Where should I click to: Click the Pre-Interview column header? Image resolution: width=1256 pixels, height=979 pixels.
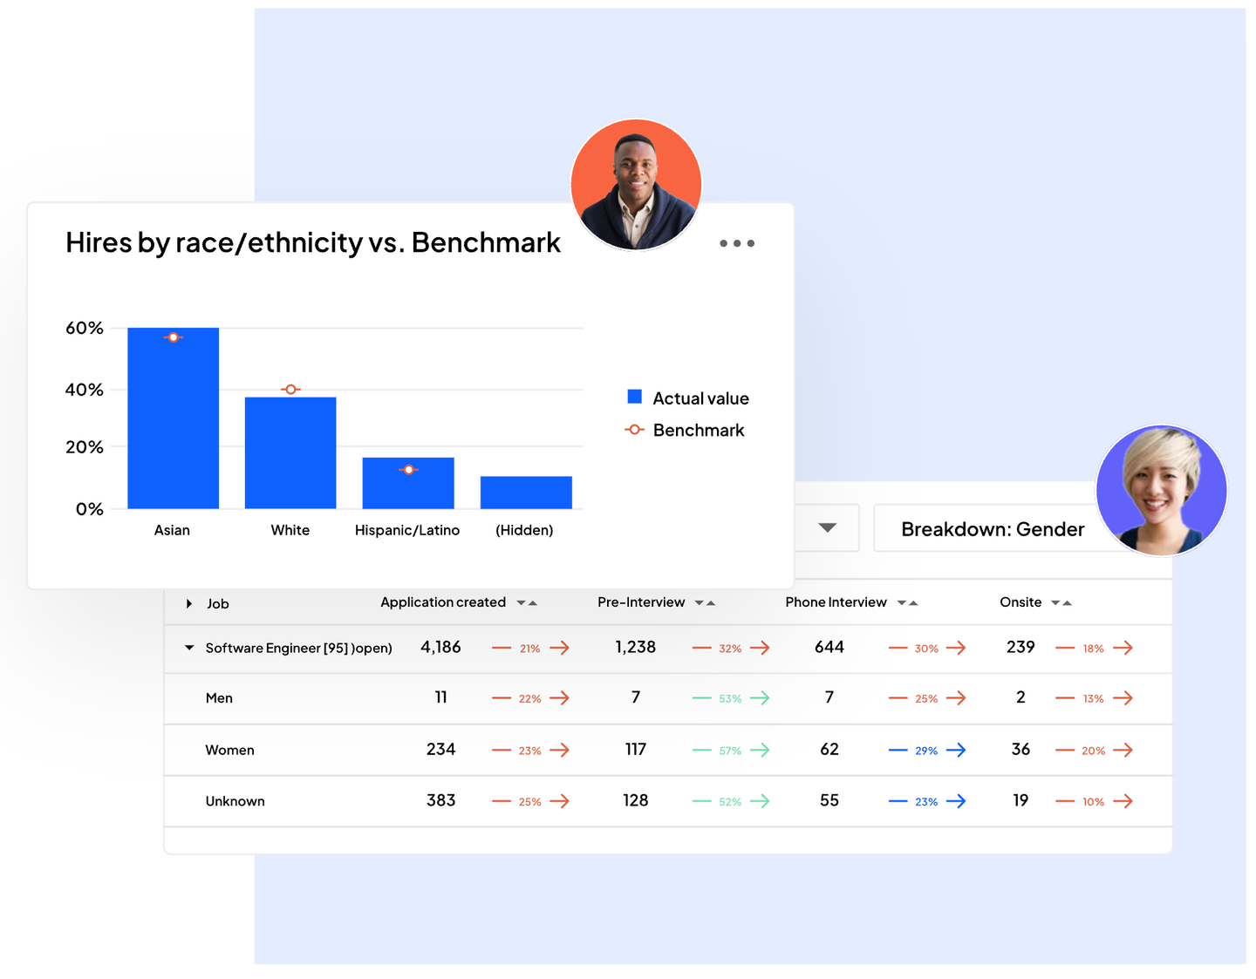641,602
